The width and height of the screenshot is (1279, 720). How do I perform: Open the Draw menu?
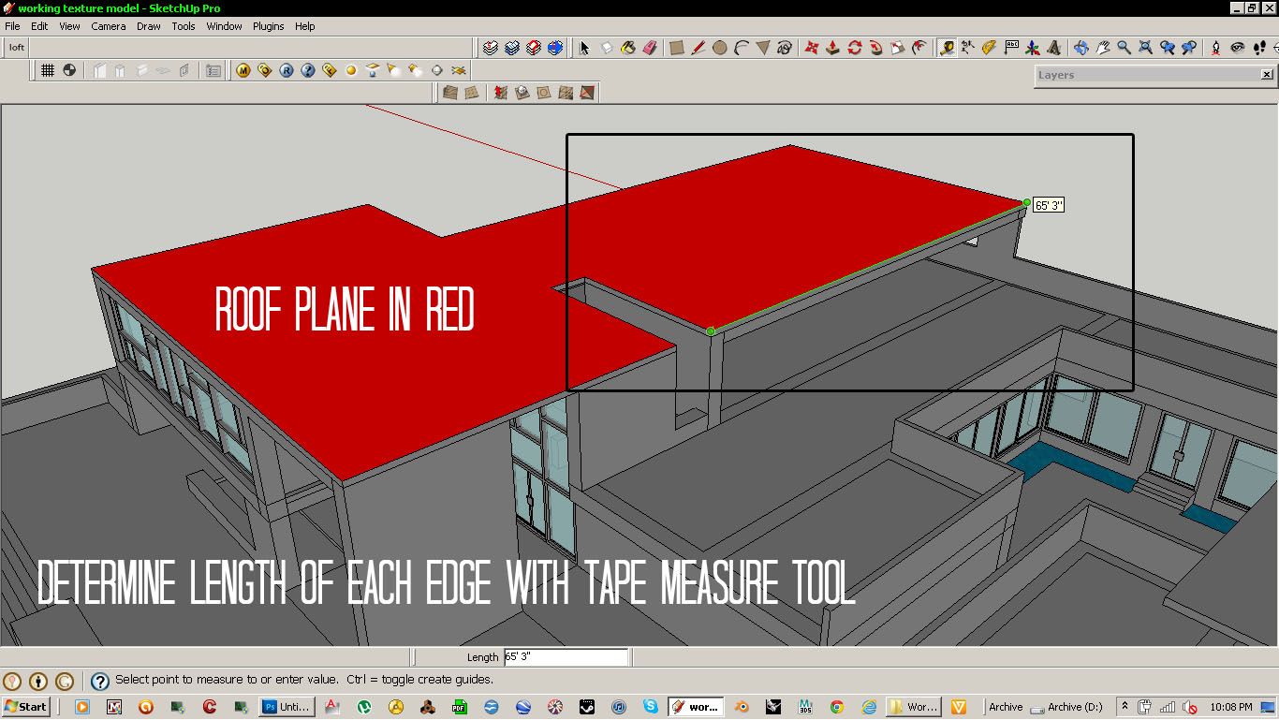[148, 26]
